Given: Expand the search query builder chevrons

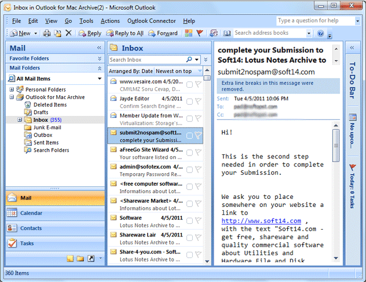Looking at the screenshot, I should tap(206, 59).
